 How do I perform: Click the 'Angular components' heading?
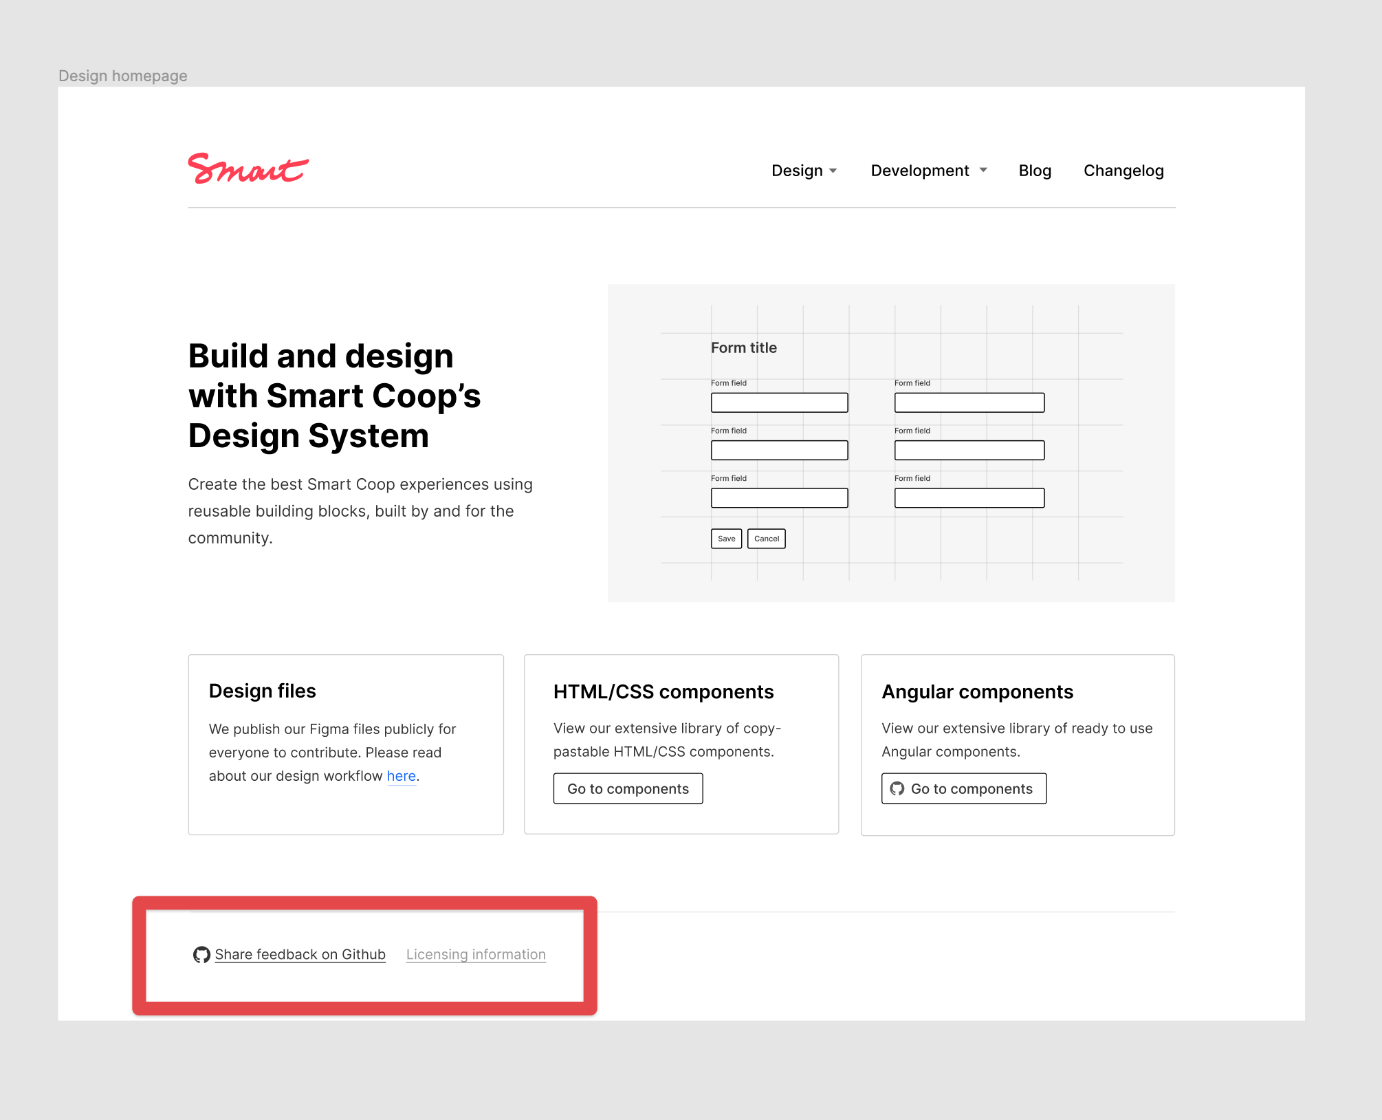[x=977, y=691]
